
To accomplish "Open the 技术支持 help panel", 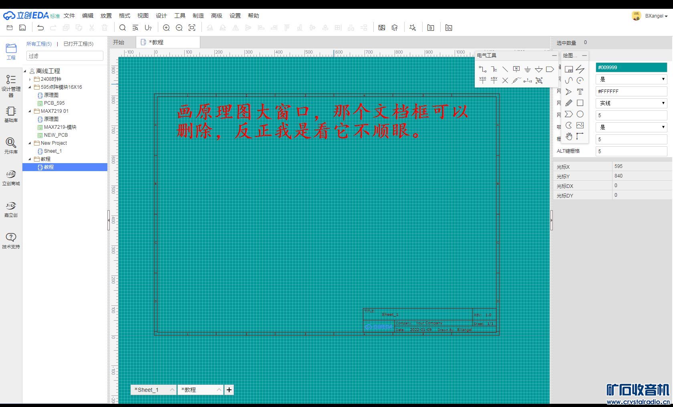I will 11,241.
